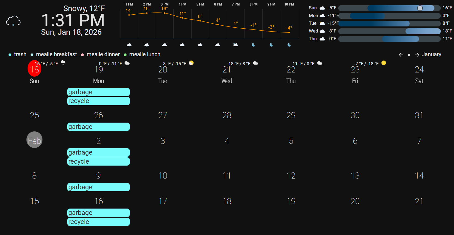Image resolution: width=454 pixels, height=235 pixels.
Task: Click partly sunny icon beside 8 °F / -15 °F
Action: tap(191, 63)
